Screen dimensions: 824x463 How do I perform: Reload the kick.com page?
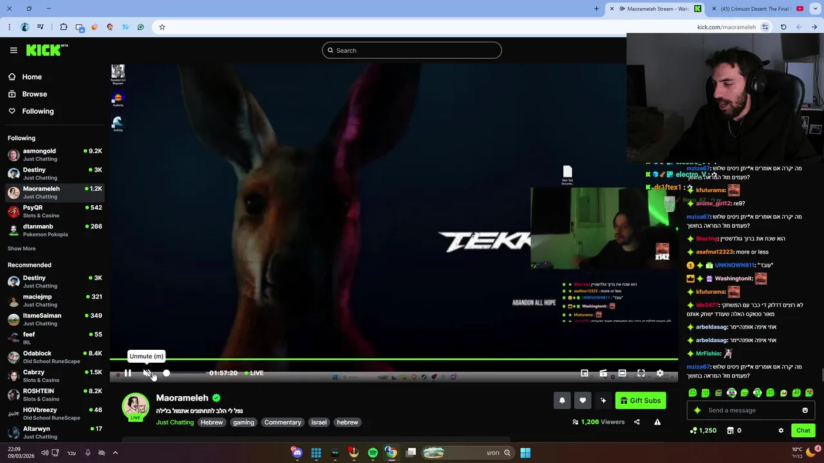pyautogui.click(x=783, y=27)
